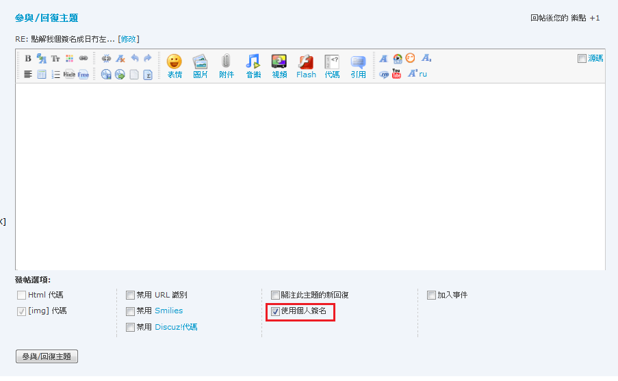The image size is (618, 381).
Task: Undo the last edit
Action: point(134,58)
